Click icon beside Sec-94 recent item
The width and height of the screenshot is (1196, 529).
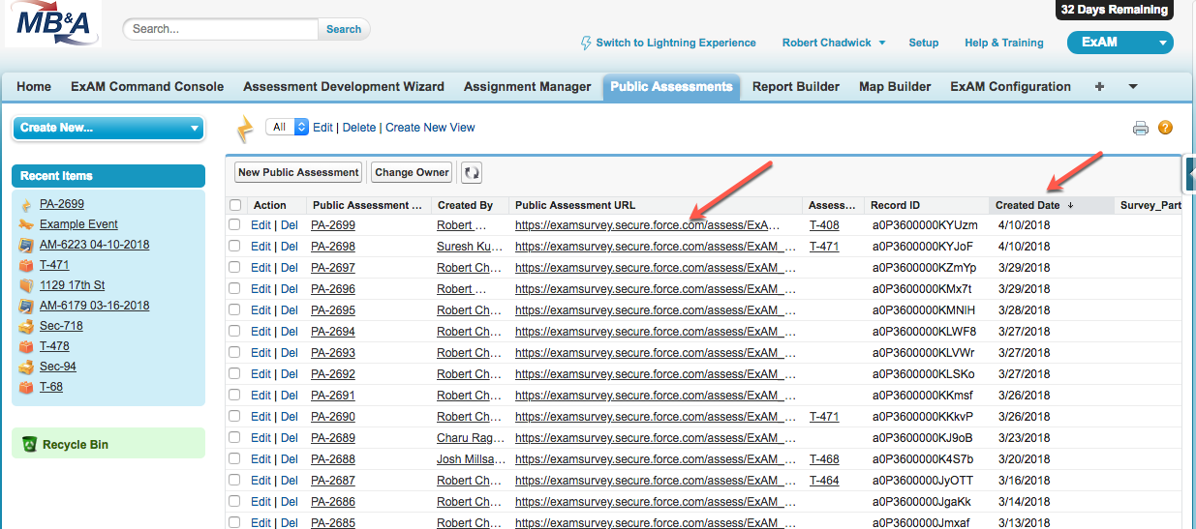[x=26, y=367]
